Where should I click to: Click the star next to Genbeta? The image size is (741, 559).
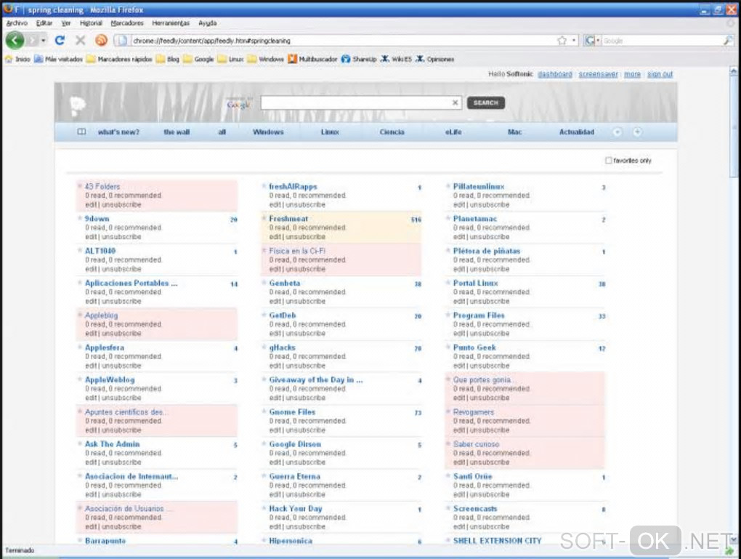[264, 283]
